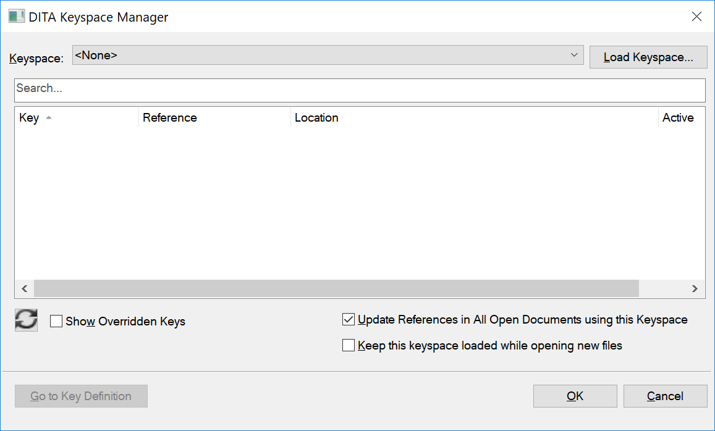Enable Keep this keyspace loaded while opening new files

[349, 345]
